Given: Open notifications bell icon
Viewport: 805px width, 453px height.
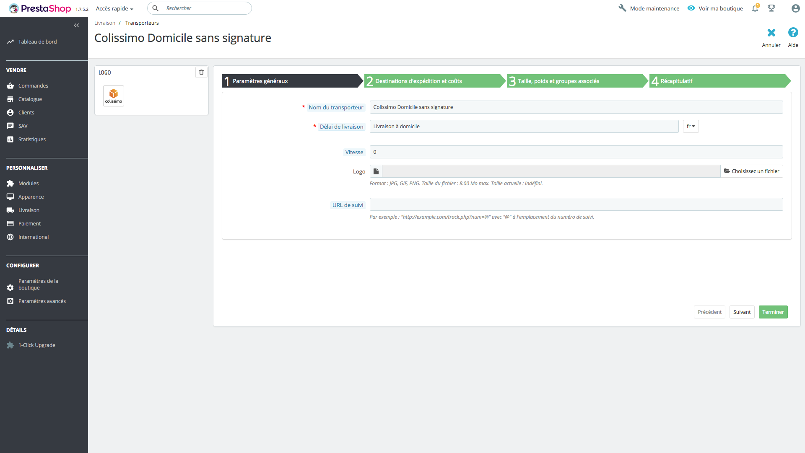Looking at the screenshot, I should 755,8.
